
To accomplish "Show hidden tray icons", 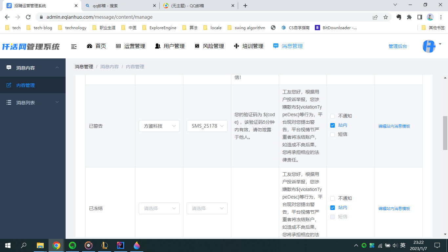I will [356, 245].
